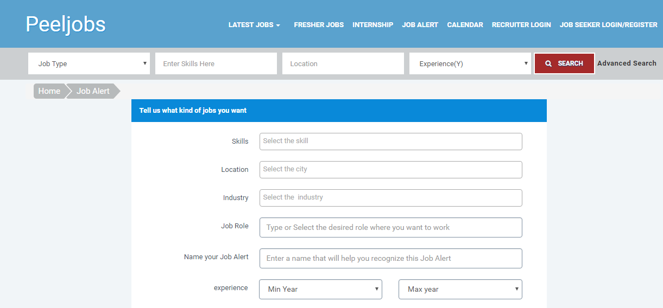Viewport: 663px width, 308px height.
Task: Click the Select the skill field
Action: point(391,142)
